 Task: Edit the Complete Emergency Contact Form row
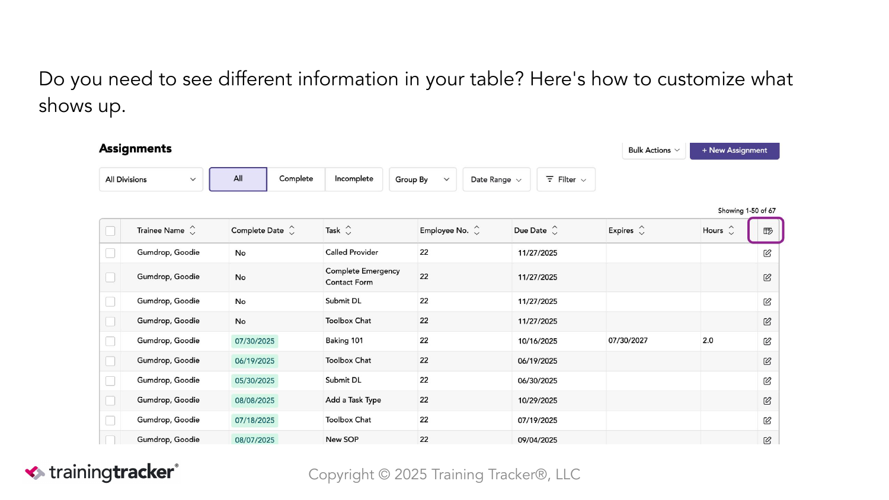768,277
